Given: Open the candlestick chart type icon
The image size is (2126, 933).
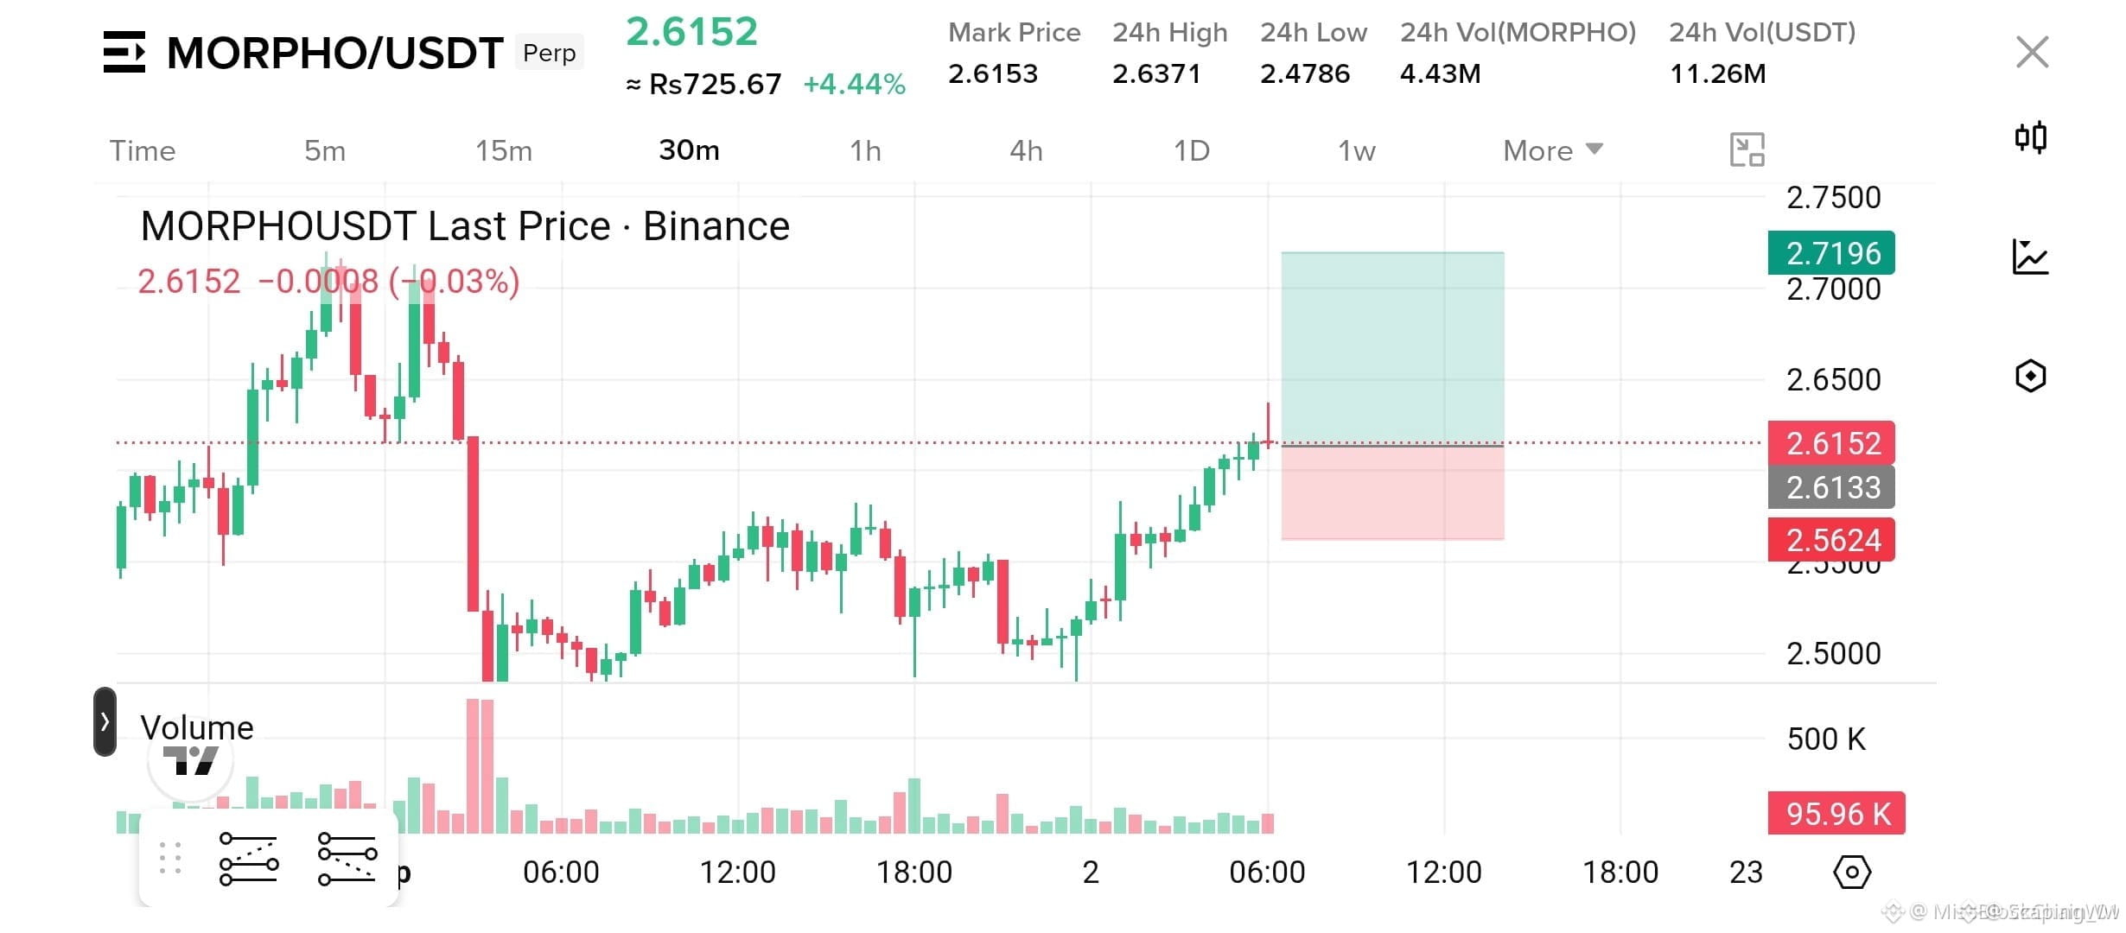Looking at the screenshot, I should click(2030, 137).
